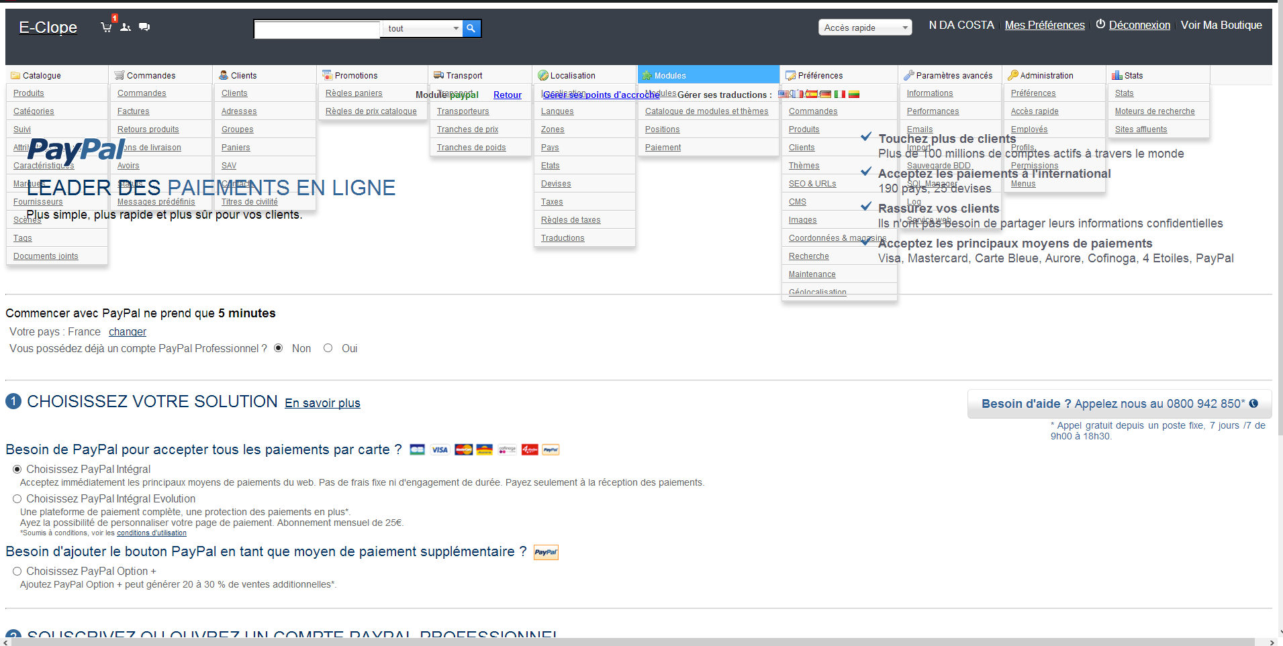Select the German flag translation icon
Image resolution: width=1283 pixels, height=646 pixels.
point(825,95)
